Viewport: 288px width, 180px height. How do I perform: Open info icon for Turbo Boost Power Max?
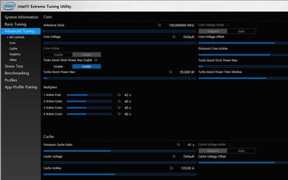pos(170,72)
